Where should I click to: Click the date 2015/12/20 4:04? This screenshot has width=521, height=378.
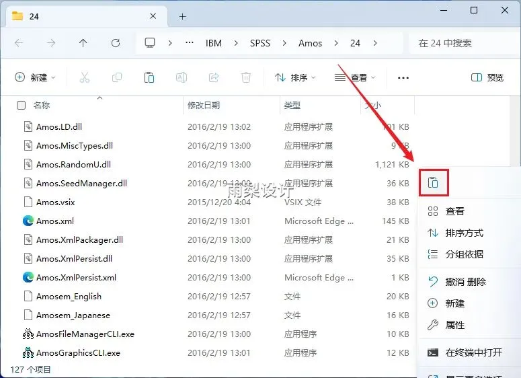219,202
